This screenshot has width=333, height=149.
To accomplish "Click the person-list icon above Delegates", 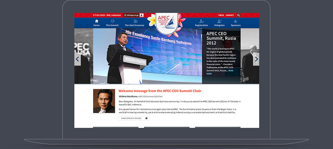I will coord(220,21).
